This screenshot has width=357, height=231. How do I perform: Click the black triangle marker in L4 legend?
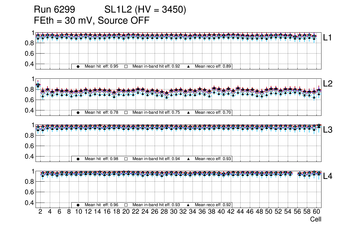point(189,205)
